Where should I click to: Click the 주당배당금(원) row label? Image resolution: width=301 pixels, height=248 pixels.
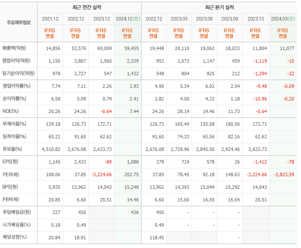click(x=17, y=212)
